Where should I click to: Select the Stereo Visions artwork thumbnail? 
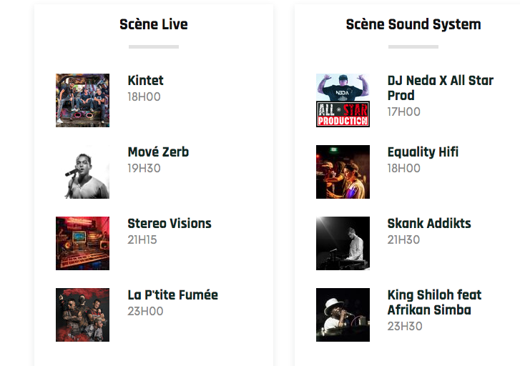pyautogui.click(x=82, y=243)
